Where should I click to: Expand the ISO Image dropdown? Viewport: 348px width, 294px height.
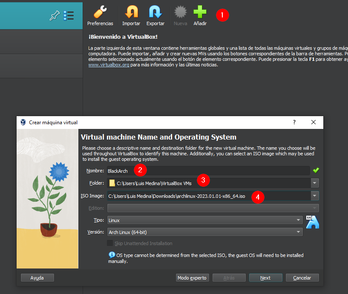click(315, 196)
